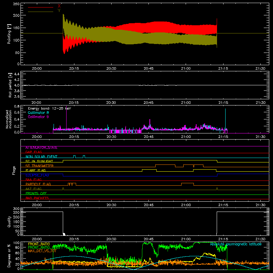Click the 'Pointing' vertical axis title
273x273 pixels.
pyautogui.click(x=9, y=34)
